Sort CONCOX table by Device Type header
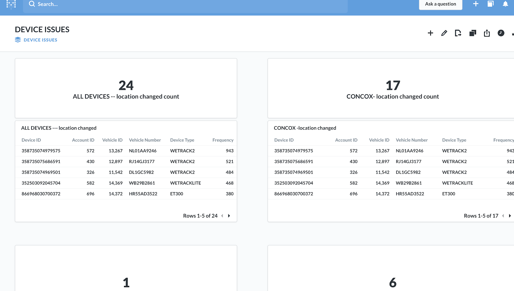This screenshot has width=514, height=291. pos(454,140)
